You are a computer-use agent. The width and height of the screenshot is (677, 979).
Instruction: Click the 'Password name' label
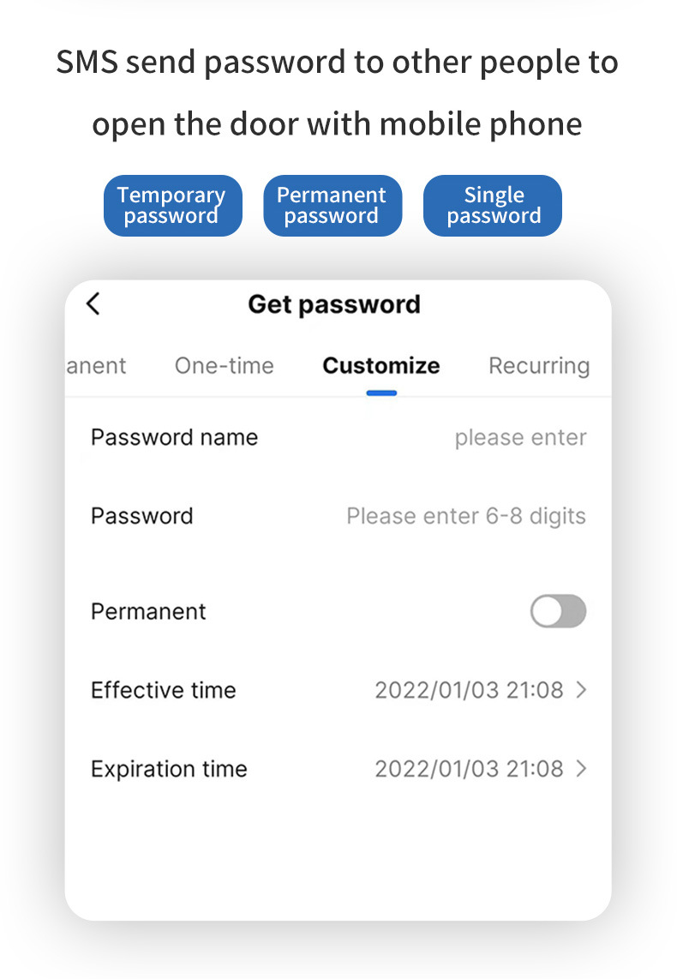coord(174,438)
